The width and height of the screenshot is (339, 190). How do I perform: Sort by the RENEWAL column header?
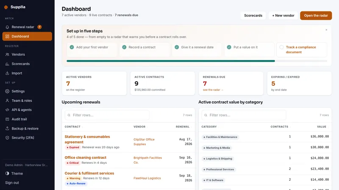click(x=183, y=127)
